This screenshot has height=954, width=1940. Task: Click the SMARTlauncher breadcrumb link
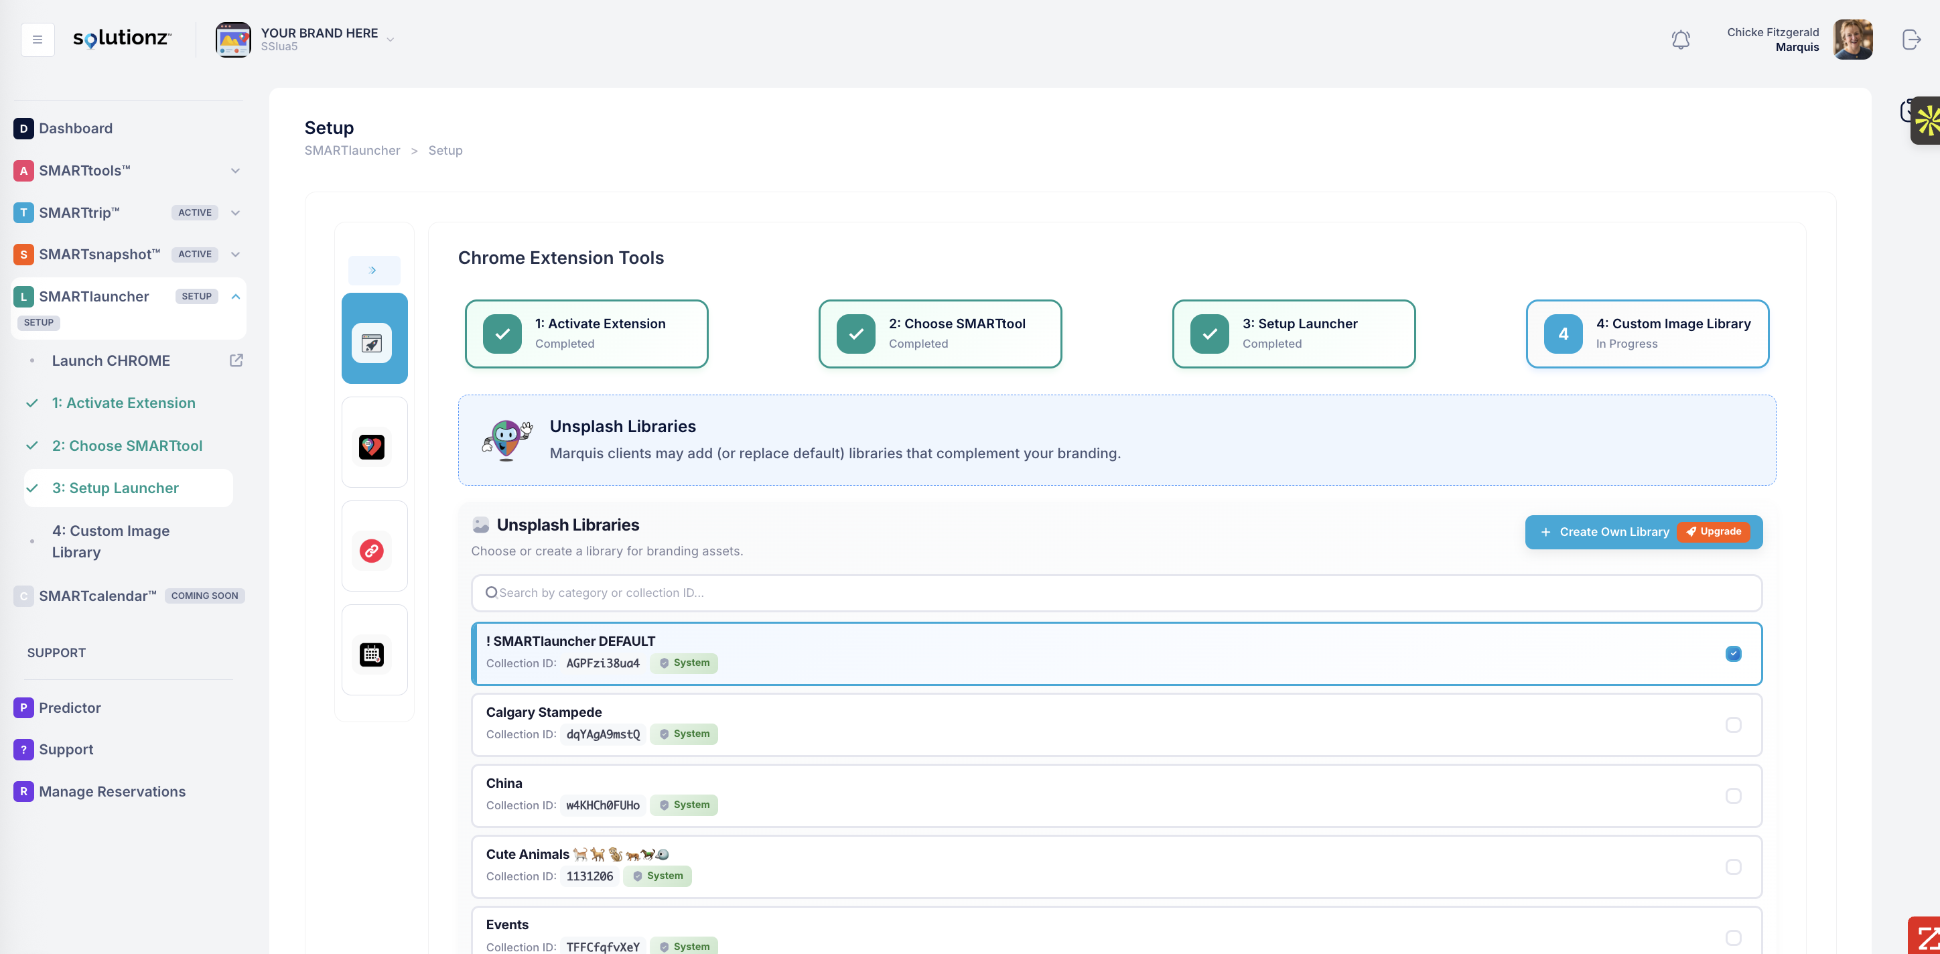tap(352, 151)
